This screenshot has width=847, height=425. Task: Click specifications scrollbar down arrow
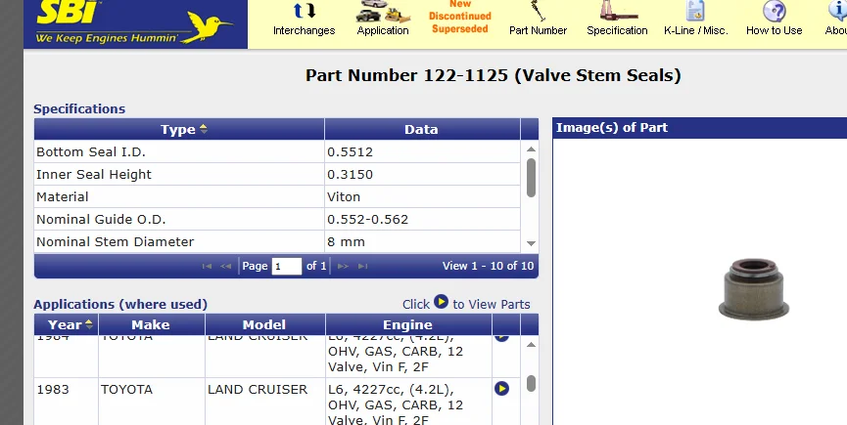(x=531, y=243)
